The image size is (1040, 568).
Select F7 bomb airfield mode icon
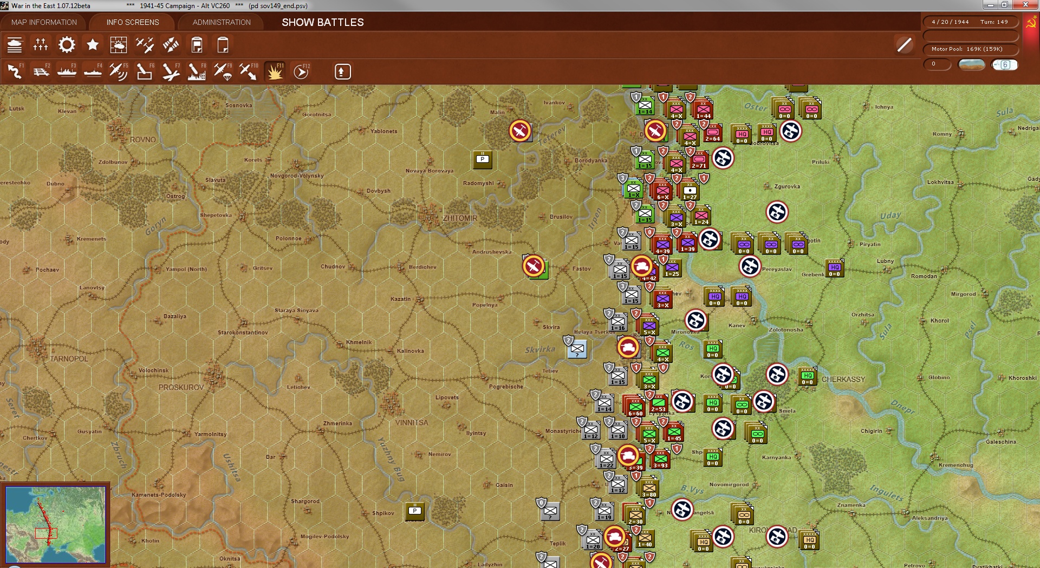pos(171,71)
